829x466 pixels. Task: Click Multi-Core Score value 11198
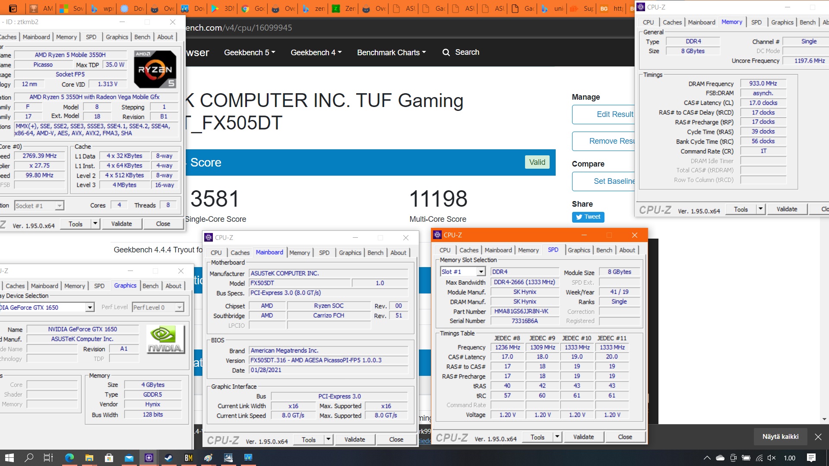tap(438, 199)
